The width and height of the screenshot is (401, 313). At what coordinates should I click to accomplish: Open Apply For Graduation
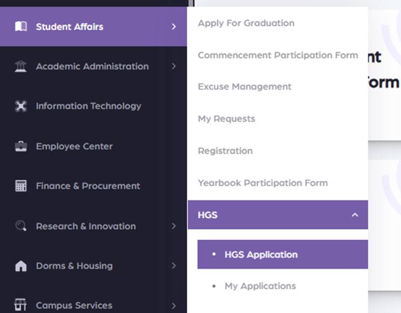coord(246,23)
